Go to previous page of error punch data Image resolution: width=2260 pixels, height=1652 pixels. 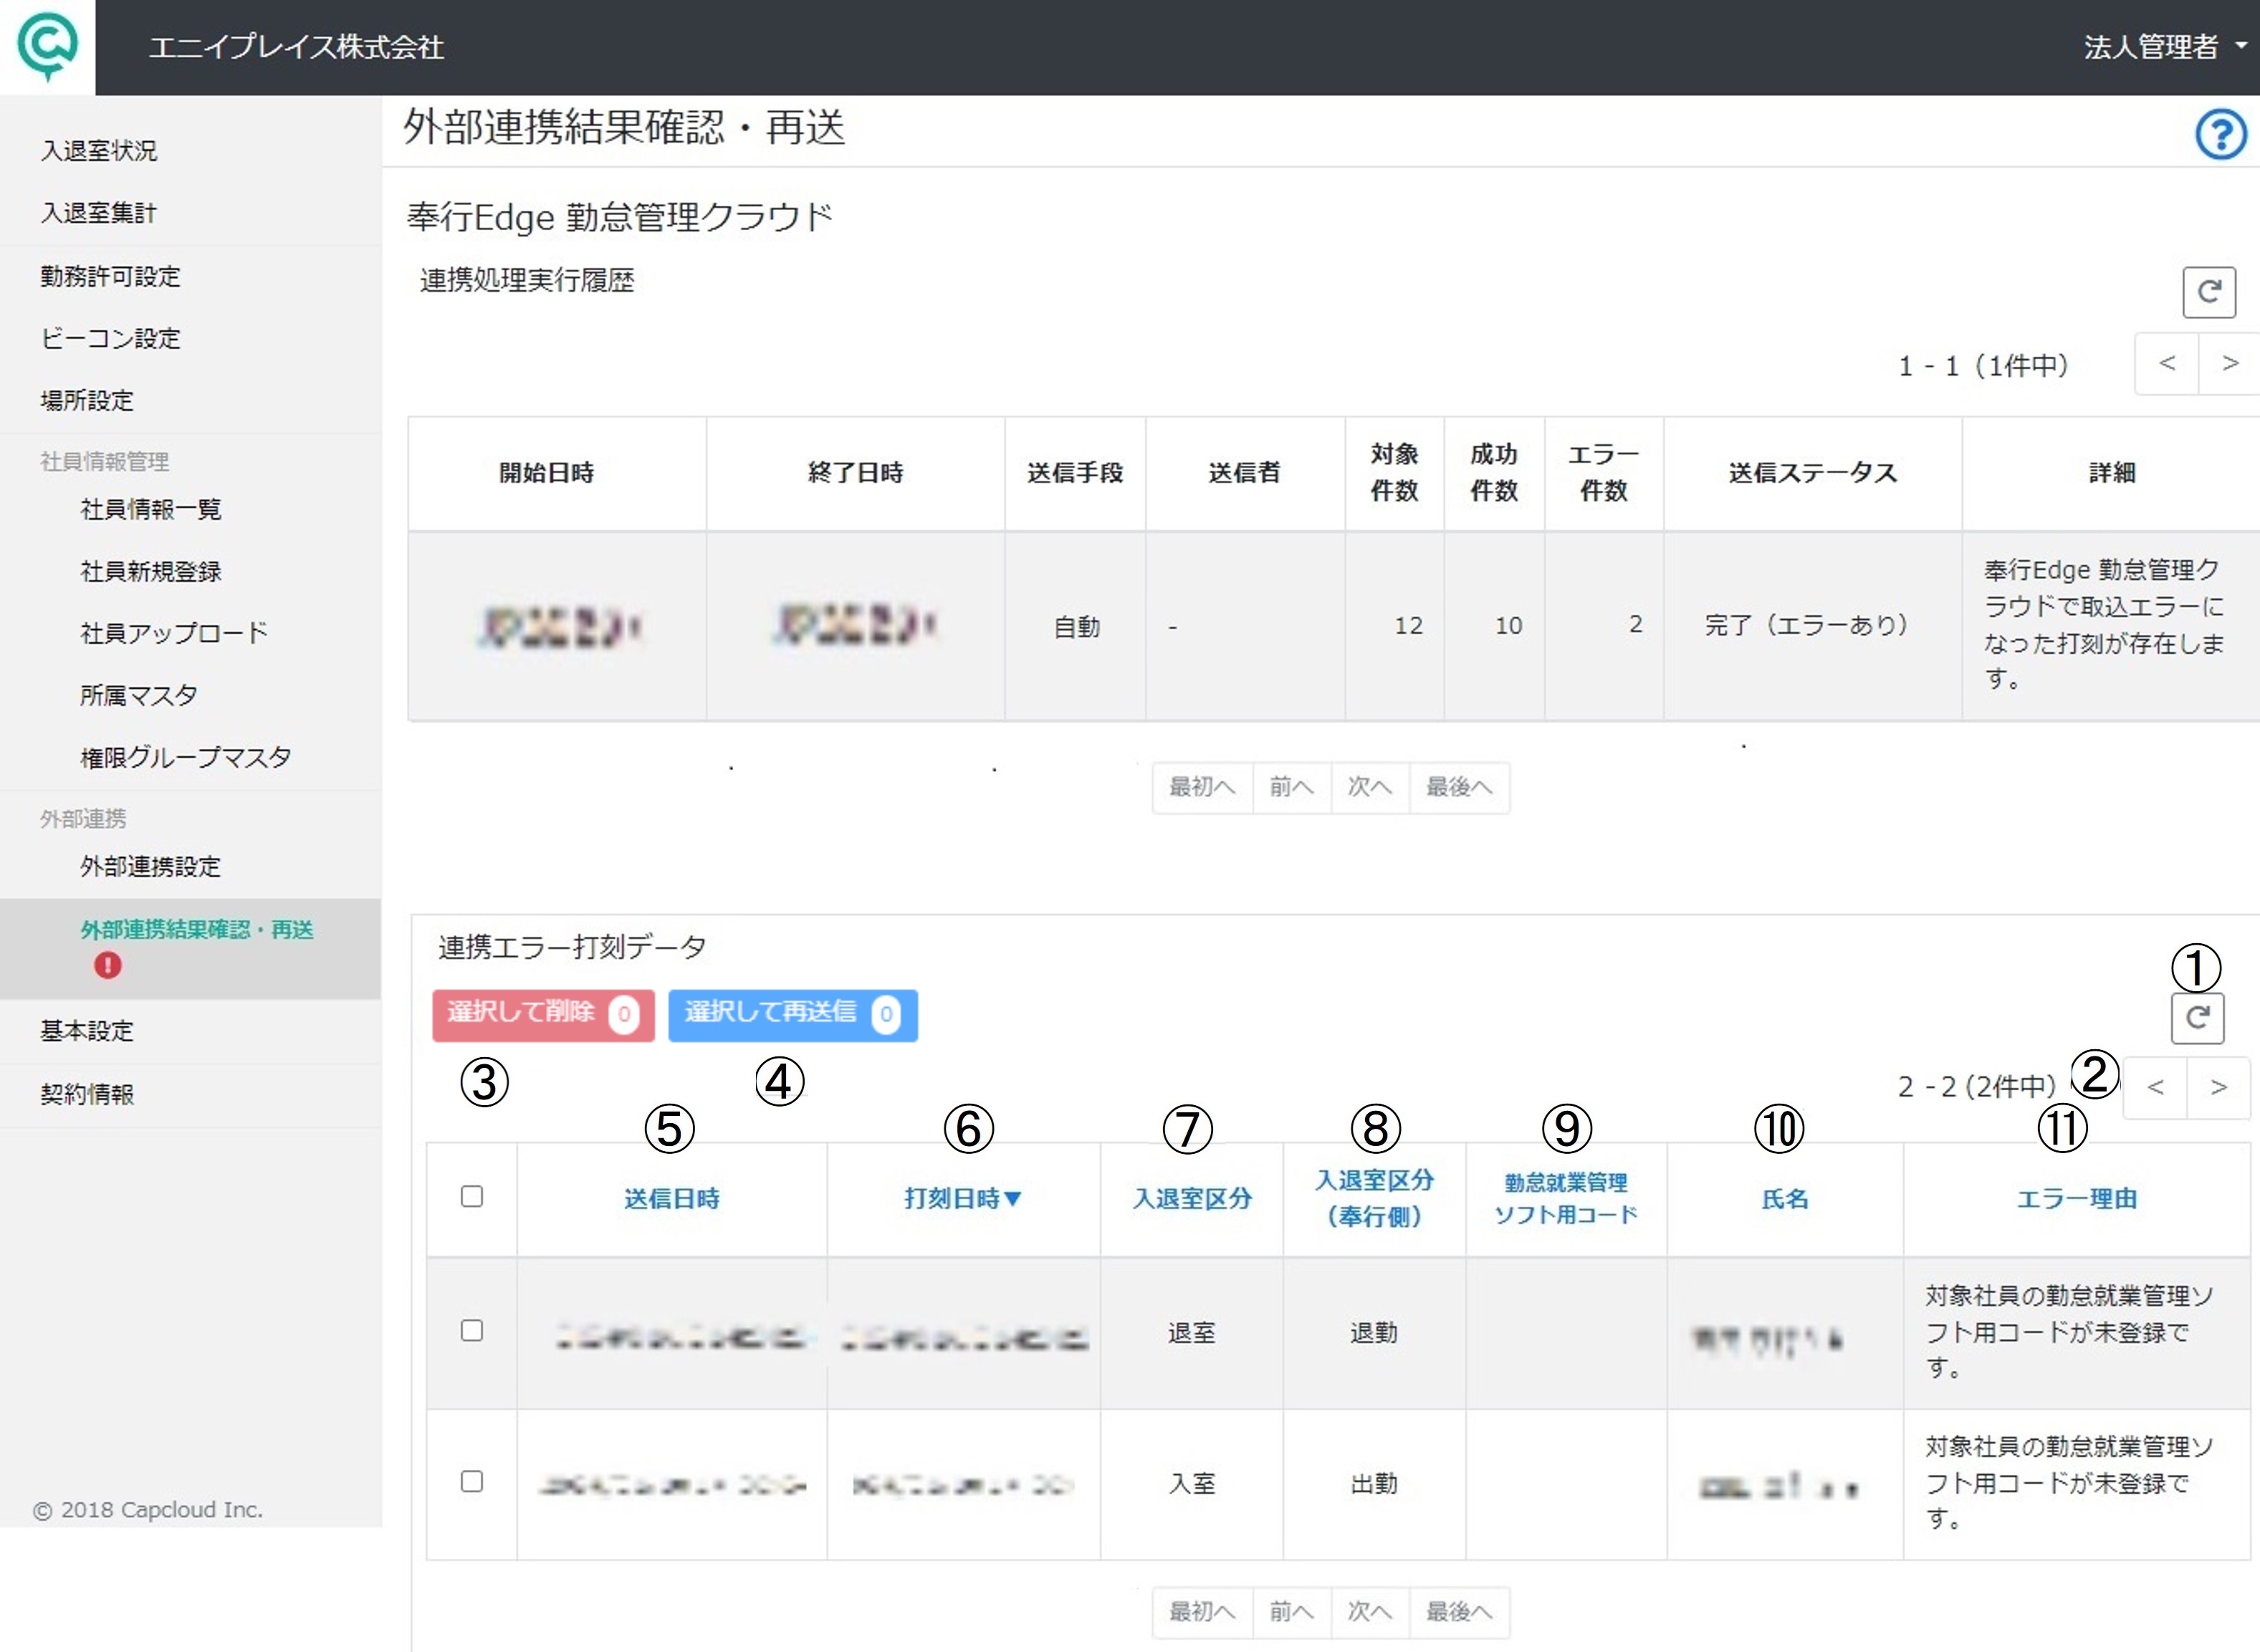tap(2155, 1087)
